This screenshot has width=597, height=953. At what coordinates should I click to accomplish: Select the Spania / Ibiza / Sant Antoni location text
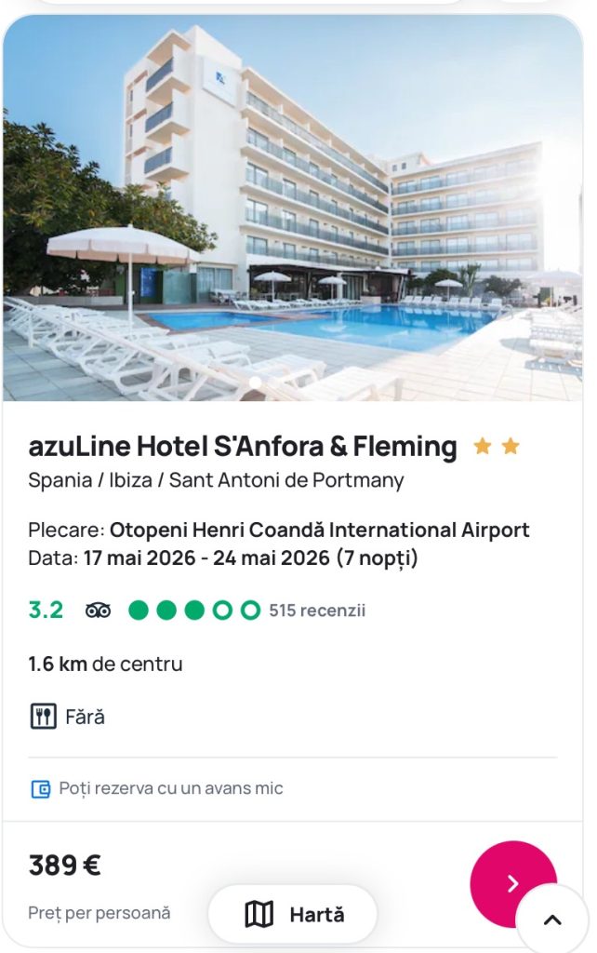(x=216, y=481)
